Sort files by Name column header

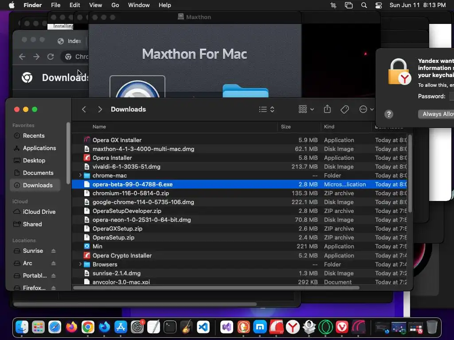coord(99,127)
